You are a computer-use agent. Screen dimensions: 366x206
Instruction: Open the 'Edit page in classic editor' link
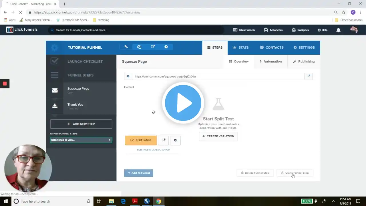coord(153,150)
